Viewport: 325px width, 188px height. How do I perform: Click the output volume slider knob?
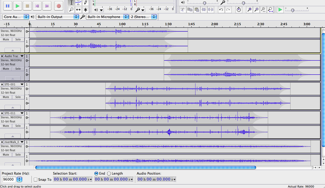204,3
